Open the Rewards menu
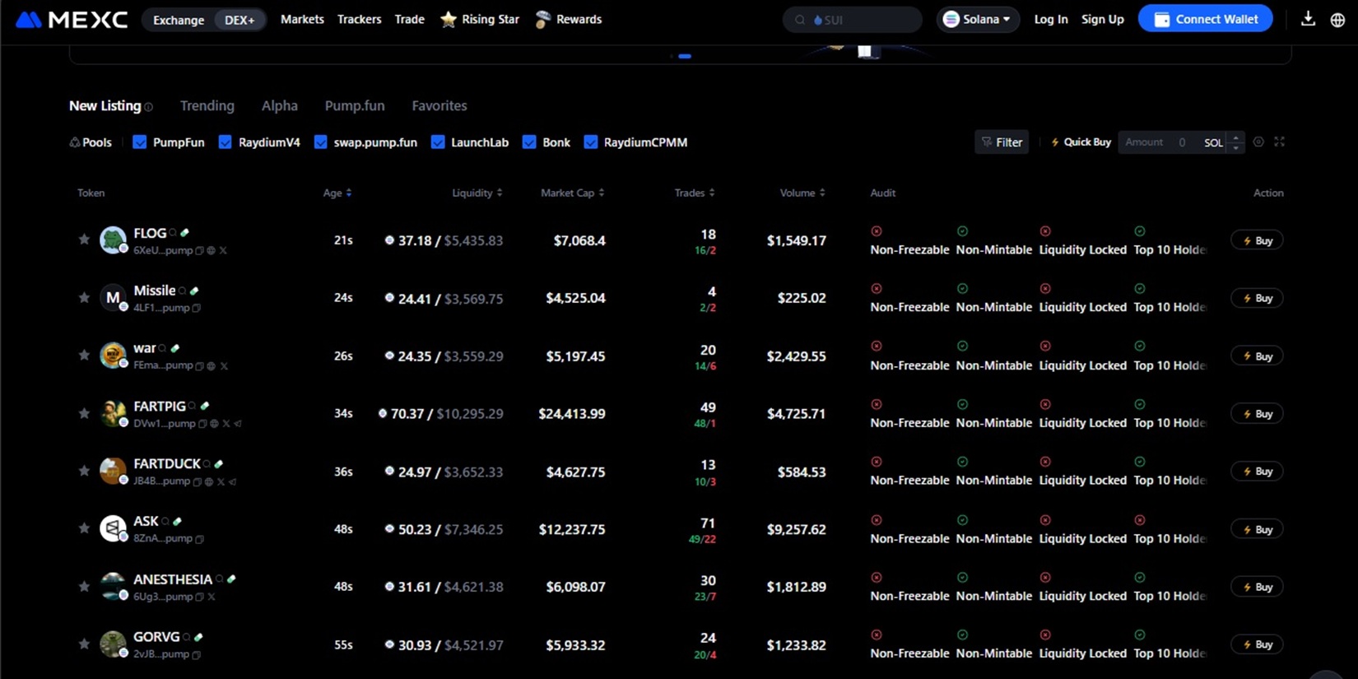The height and width of the screenshot is (679, 1358). (x=569, y=19)
